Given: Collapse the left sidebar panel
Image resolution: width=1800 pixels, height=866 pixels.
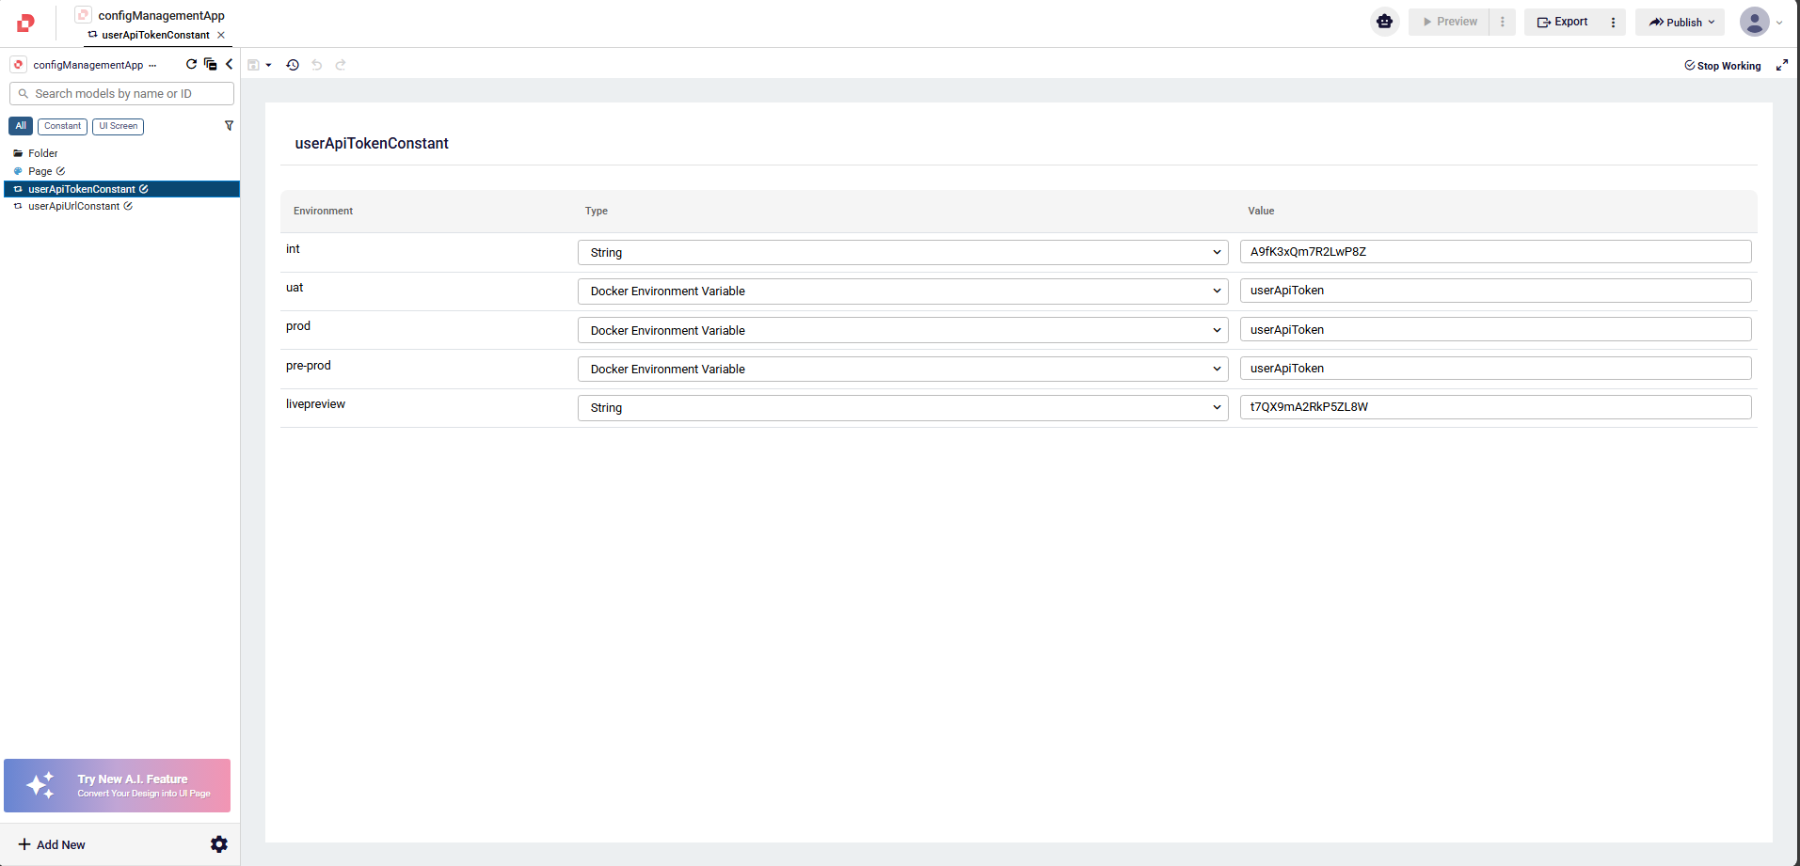Looking at the screenshot, I should pyautogui.click(x=229, y=64).
